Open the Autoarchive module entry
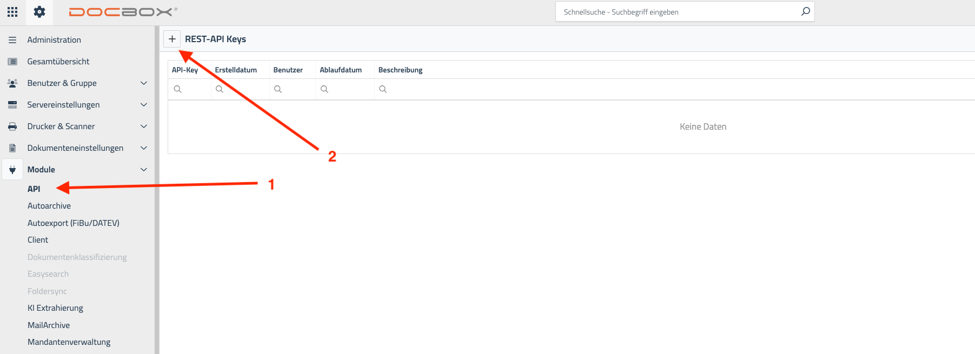This screenshot has height=354, width=975. pyautogui.click(x=49, y=206)
